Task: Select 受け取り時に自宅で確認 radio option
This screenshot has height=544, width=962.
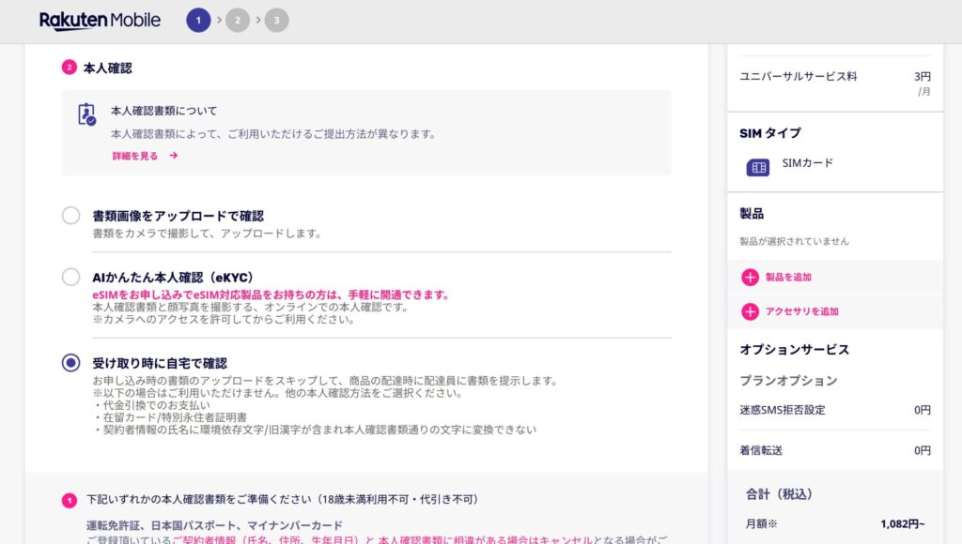Action: (x=71, y=363)
